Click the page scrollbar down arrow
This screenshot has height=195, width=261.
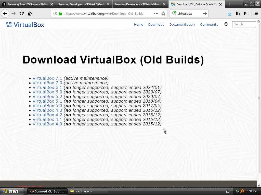(259, 185)
